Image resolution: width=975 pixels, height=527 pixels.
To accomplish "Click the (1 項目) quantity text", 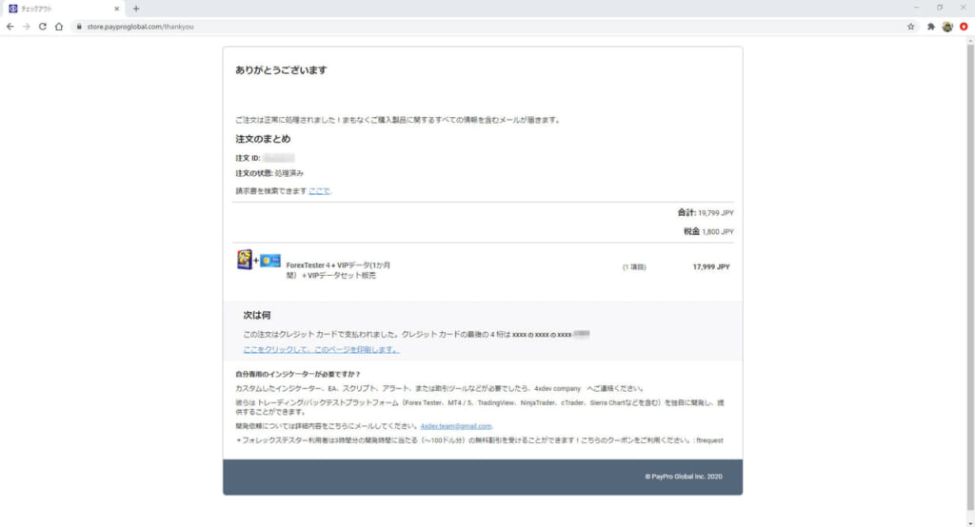I will 634,267.
